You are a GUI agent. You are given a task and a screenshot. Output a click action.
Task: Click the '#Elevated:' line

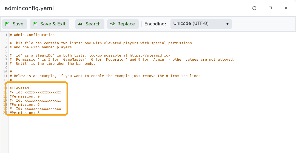point(20,88)
